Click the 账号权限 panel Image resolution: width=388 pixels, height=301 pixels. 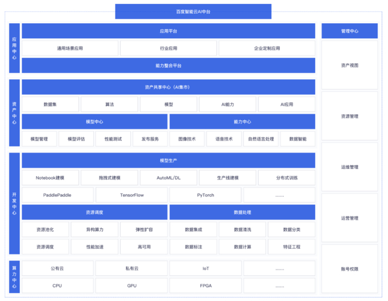[x=350, y=269]
